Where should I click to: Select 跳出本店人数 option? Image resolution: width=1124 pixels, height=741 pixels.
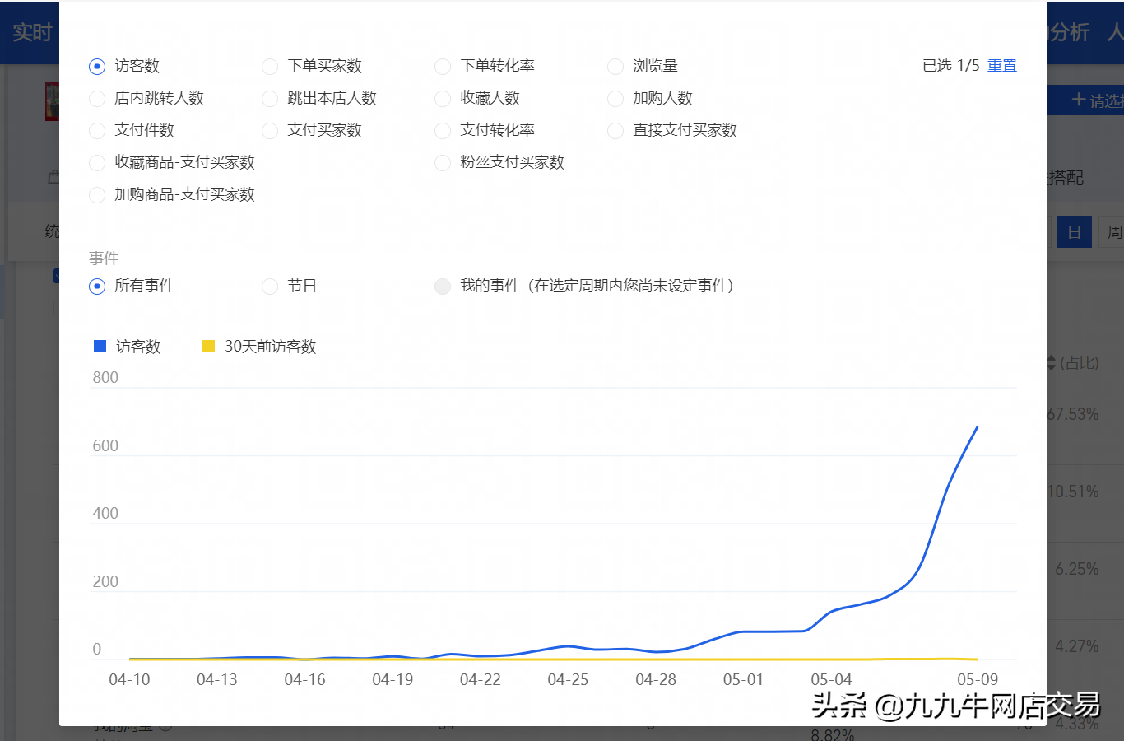pos(270,99)
